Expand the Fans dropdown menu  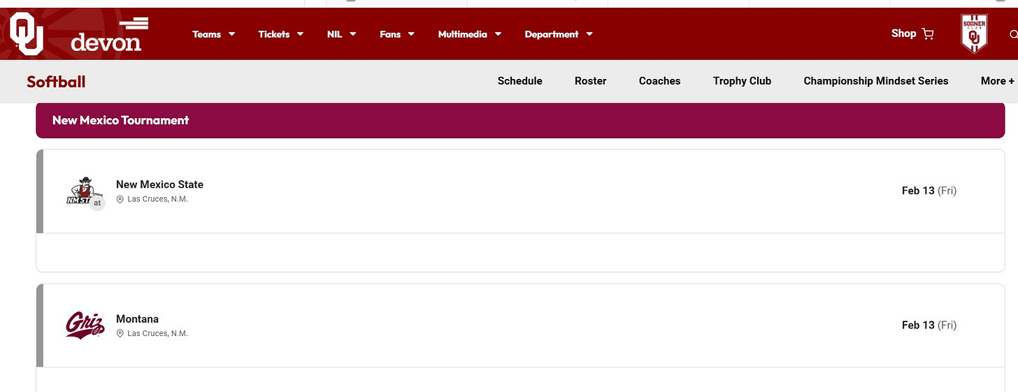(x=397, y=34)
